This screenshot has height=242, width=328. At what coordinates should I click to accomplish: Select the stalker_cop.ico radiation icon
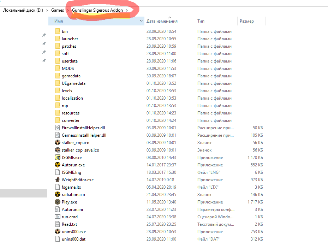click(x=58, y=143)
